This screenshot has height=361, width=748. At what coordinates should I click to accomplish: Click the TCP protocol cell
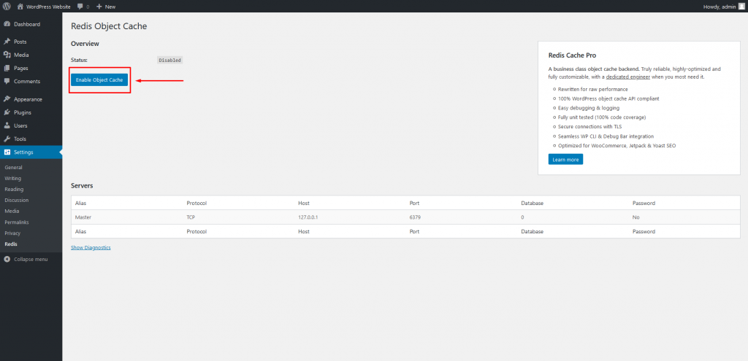pos(191,217)
